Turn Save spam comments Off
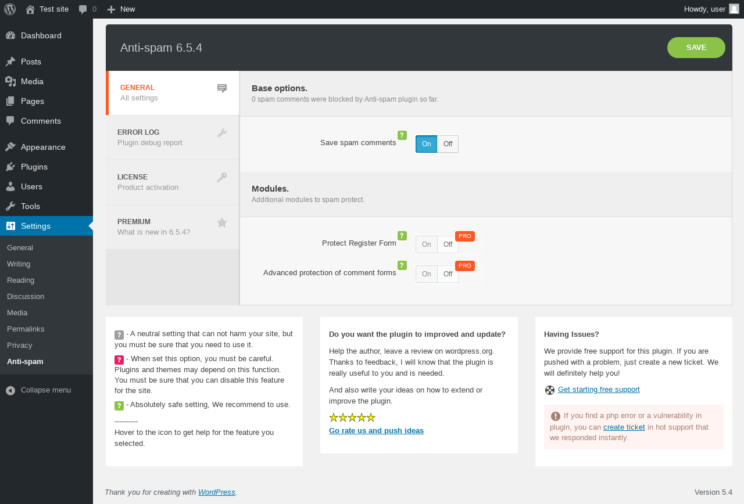Image resolution: width=744 pixels, height=504 pixels. [448, 144]
